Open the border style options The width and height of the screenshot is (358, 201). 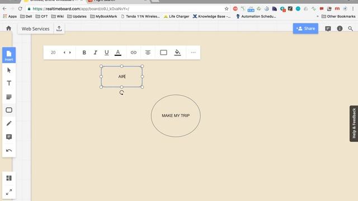163,52
